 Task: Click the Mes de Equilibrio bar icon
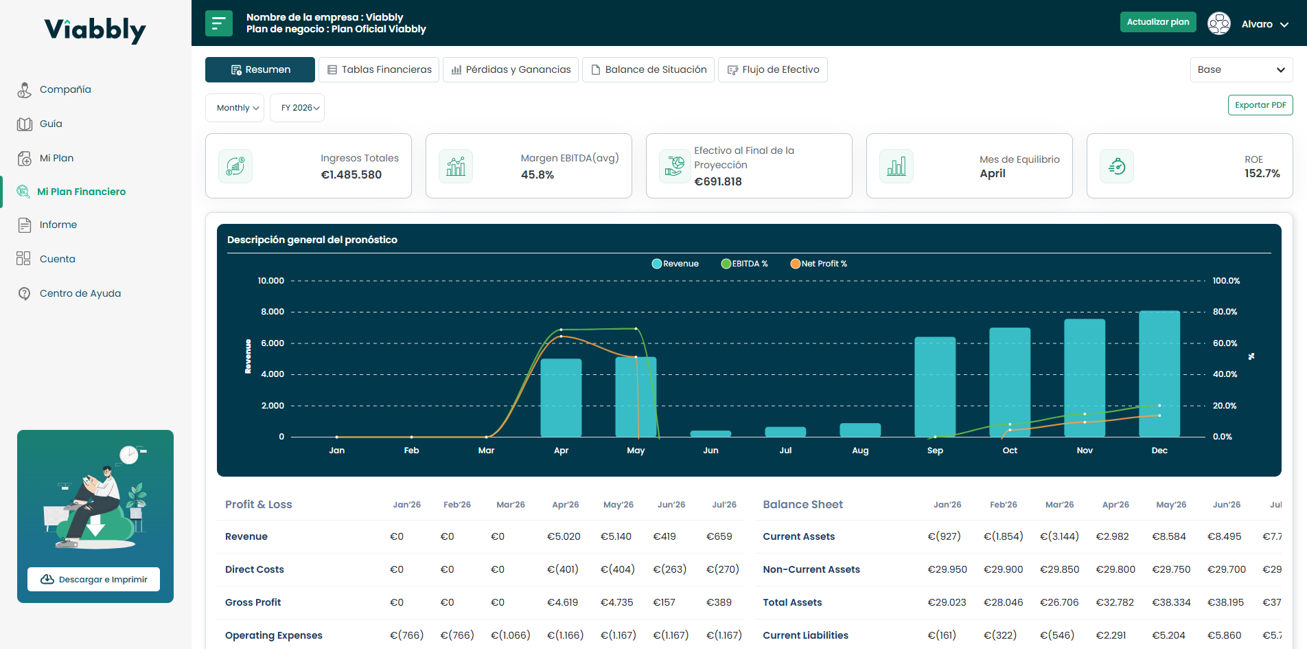(897, 166)
